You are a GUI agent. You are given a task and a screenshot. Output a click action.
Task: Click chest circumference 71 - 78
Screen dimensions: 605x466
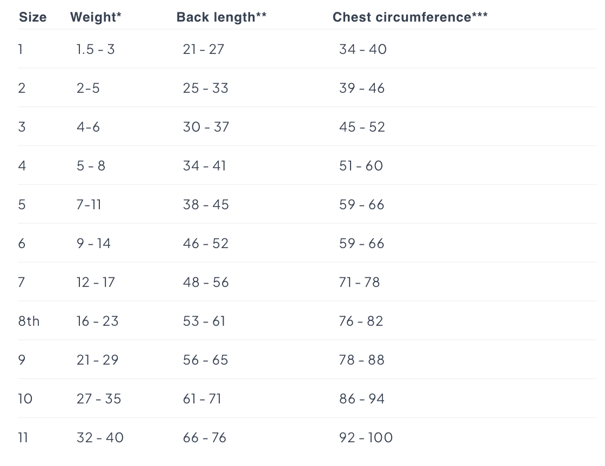tap(359, 283)
